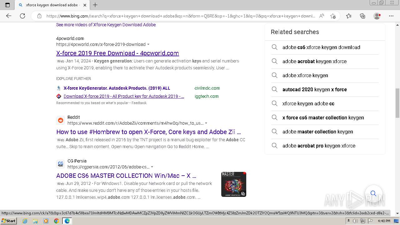Image resolution: width=400 pixels, height=225 pixels.
Task: Click the iggtech.com site icon
Action: (x=59, y=96)
